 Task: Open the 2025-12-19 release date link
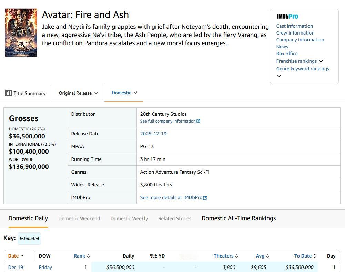click(153, 134)
